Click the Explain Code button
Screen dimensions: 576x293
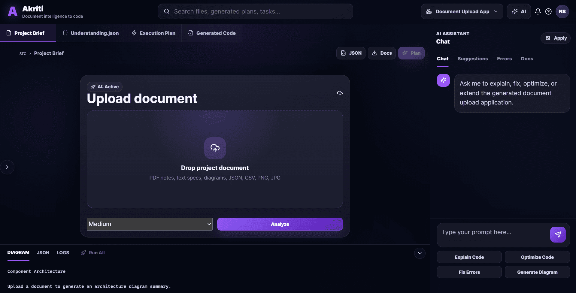(469, 257)
